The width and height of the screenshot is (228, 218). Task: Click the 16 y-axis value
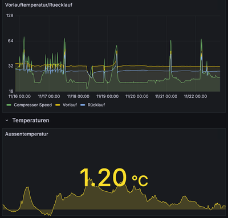coord(11,91)
